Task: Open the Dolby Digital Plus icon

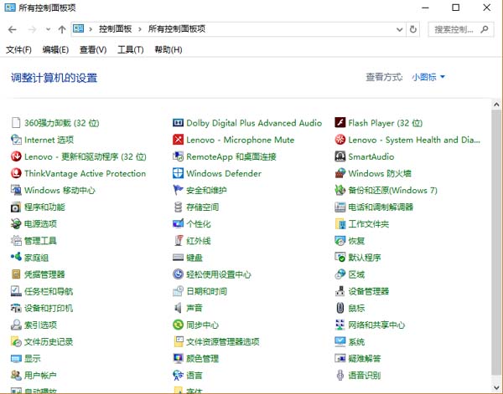Action: pos(178,123)
